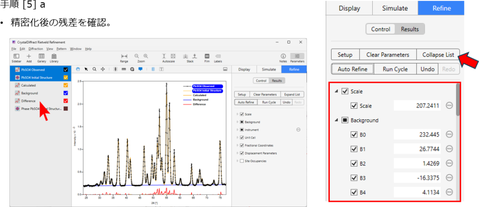Enable the Site Occupancies checkbox
Screen dimensions: 479x207
tap(241, 161)
